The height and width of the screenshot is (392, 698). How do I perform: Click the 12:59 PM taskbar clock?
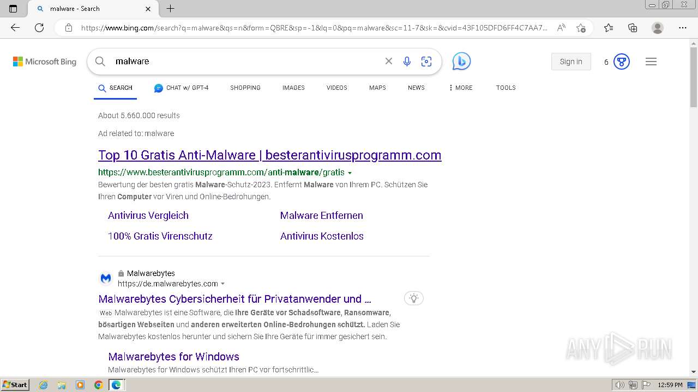(670, 385)
